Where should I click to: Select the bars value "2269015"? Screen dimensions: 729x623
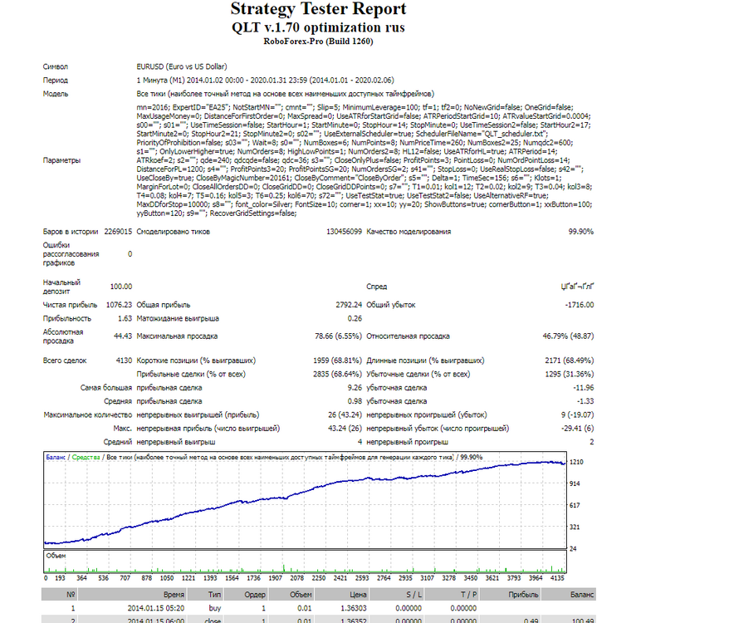tap(118, 232)
